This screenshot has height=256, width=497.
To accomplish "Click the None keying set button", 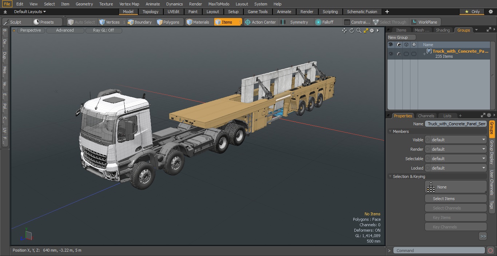I will pyautogui.click(x=456, y=187).
